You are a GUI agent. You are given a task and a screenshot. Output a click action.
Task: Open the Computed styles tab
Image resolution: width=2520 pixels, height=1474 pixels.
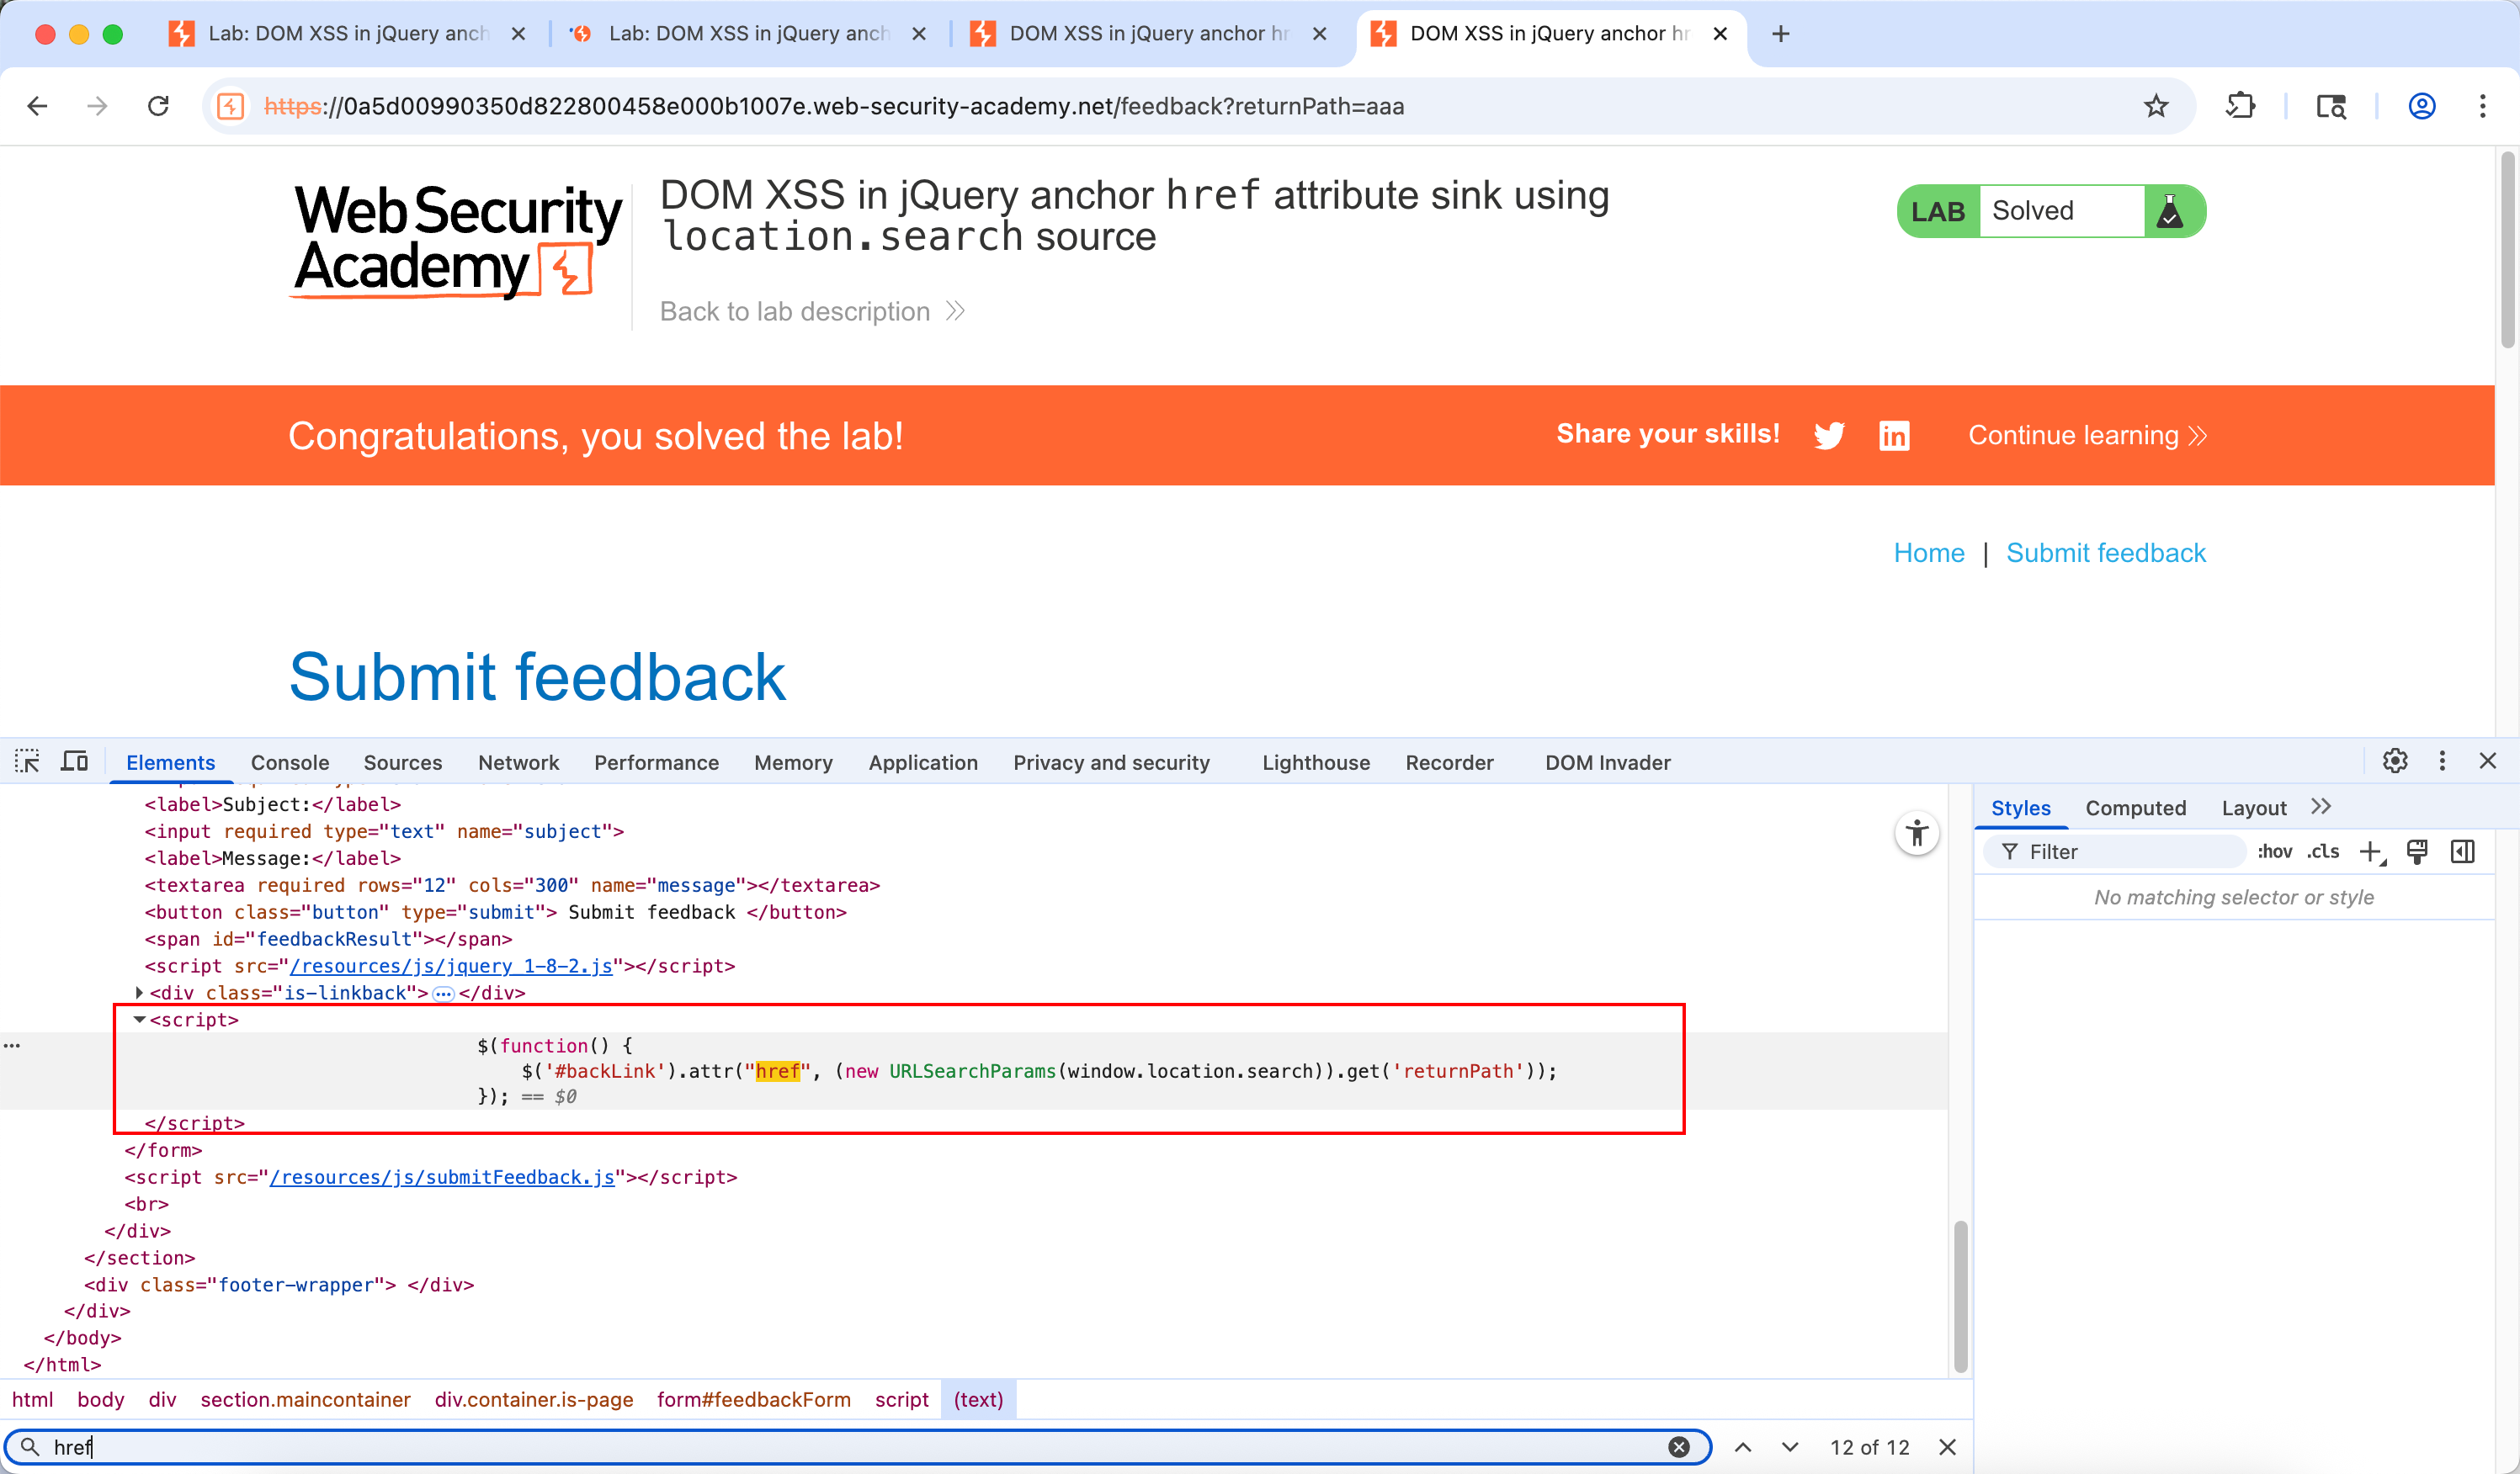[x=2136, y=808]
